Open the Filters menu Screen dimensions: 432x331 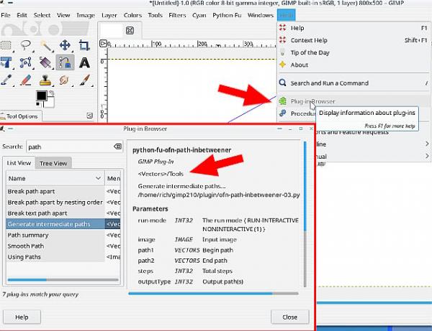[177, 15]
